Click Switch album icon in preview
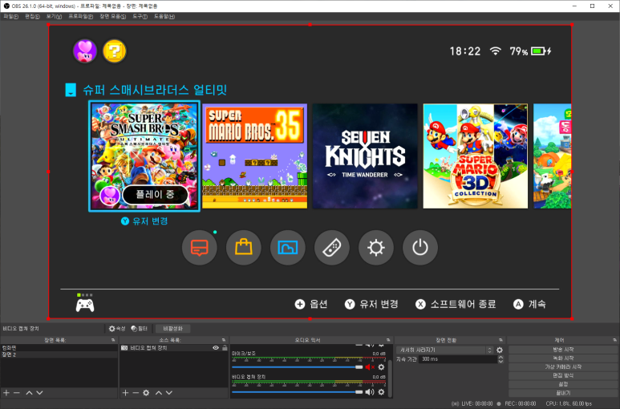This screenshot has height=409, width=620. (288, 248)
